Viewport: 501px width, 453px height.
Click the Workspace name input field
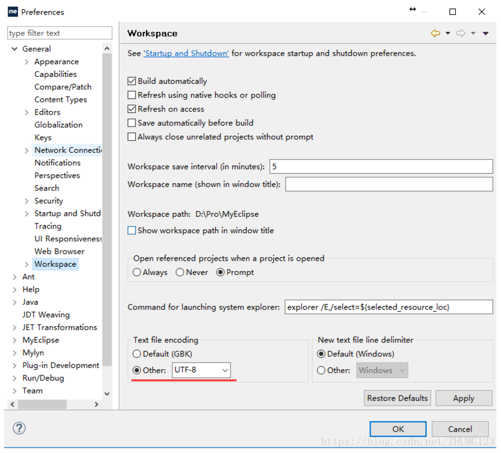(389, 184)
